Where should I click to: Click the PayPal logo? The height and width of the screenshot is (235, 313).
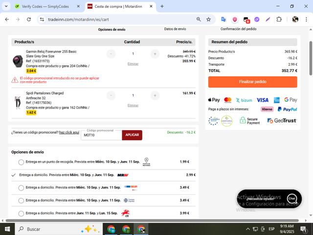287,109
